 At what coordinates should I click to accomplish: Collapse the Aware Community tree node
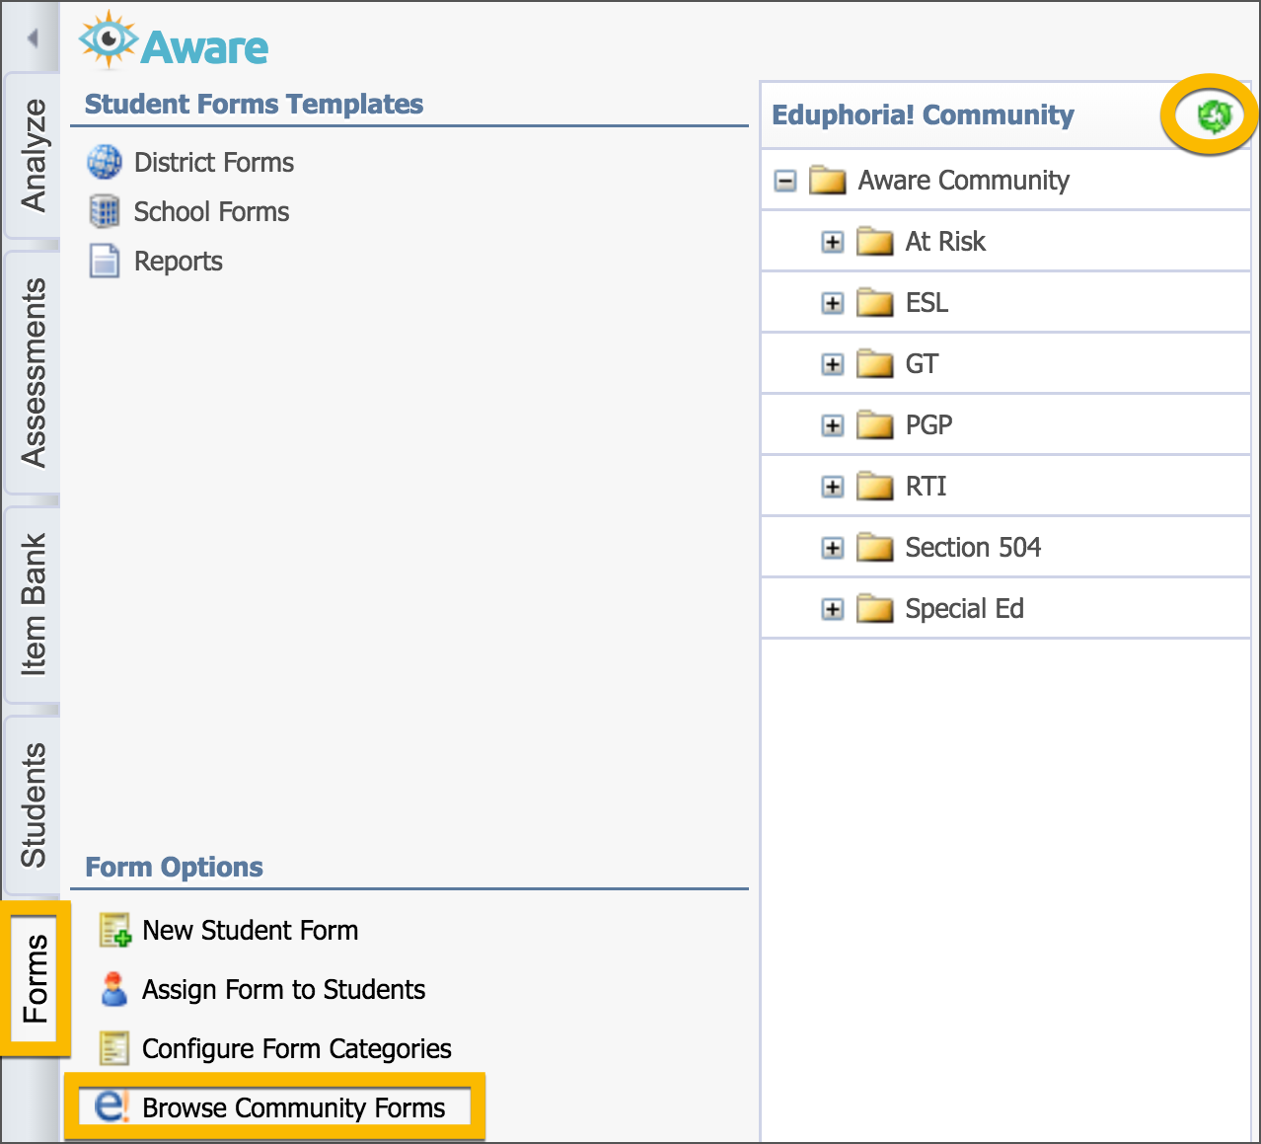pos(785,181)
